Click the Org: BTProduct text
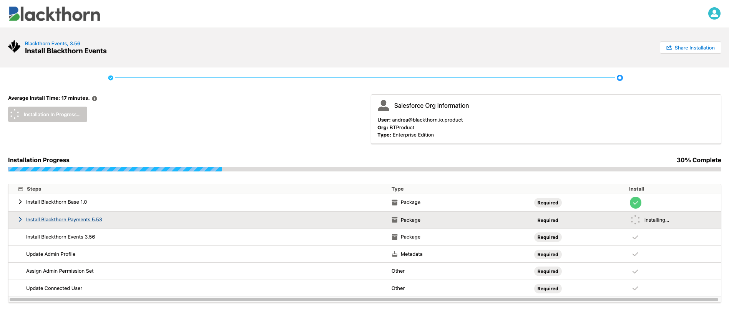This screenshot has width=729, height=321. (396, 128)
